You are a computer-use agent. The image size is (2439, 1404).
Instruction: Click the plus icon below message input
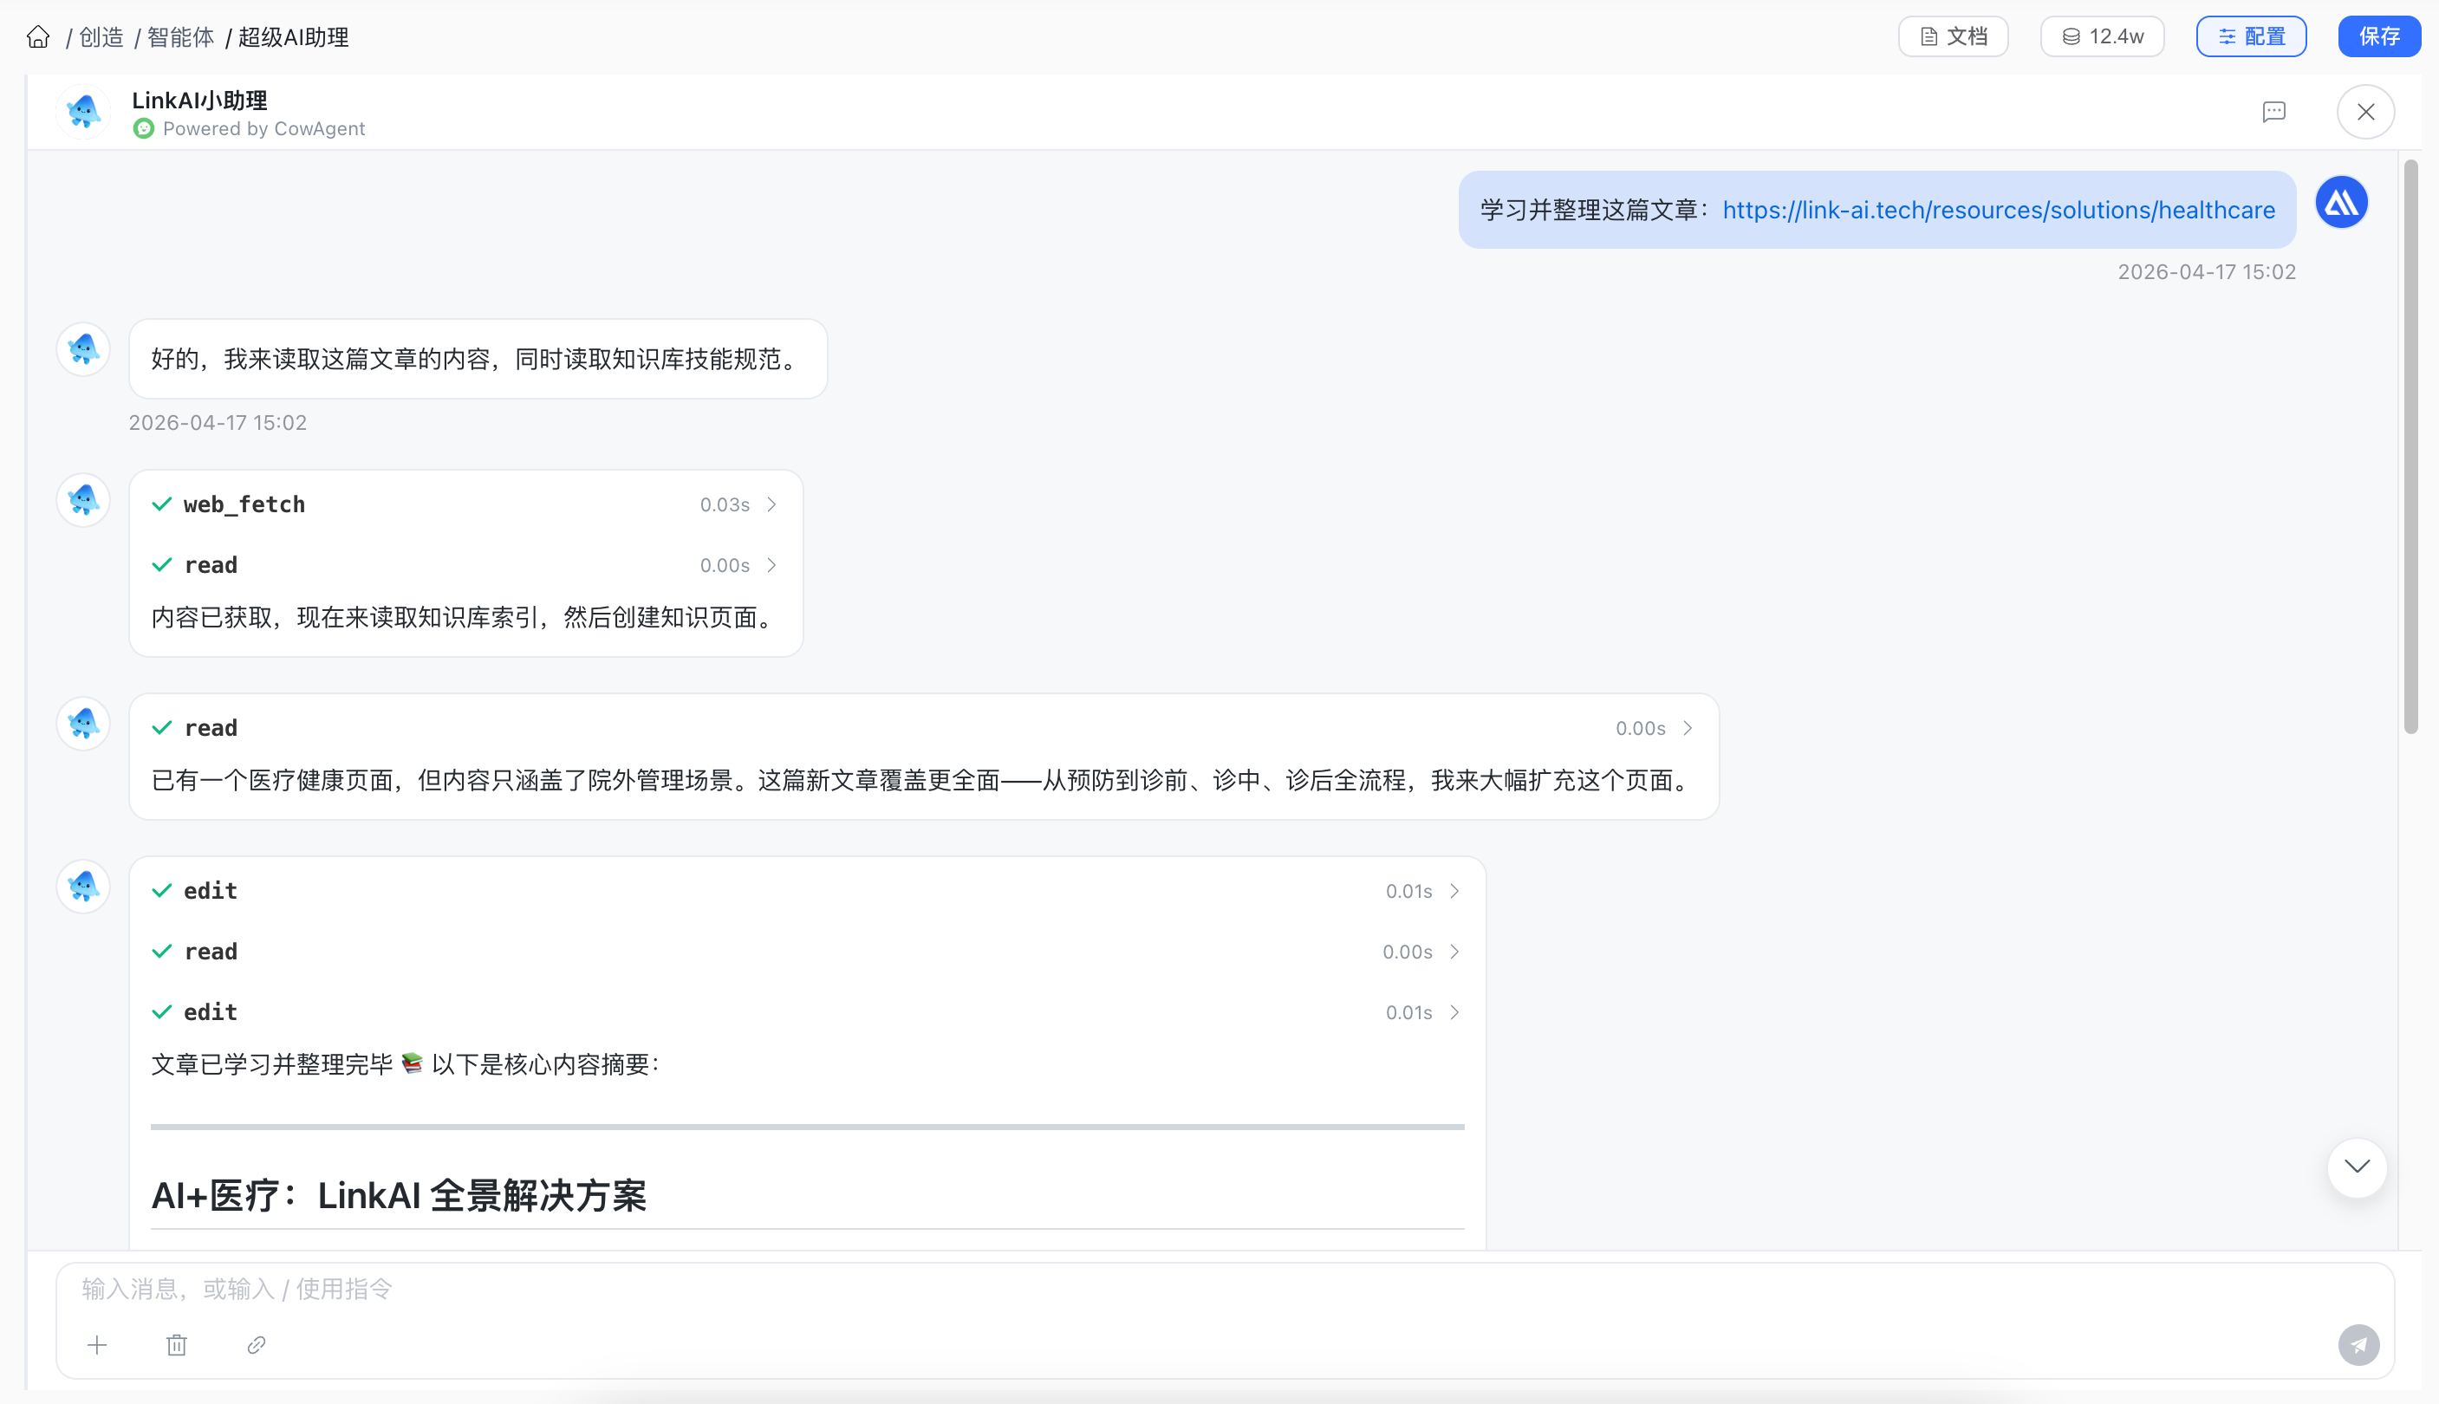pos(97,1344)
